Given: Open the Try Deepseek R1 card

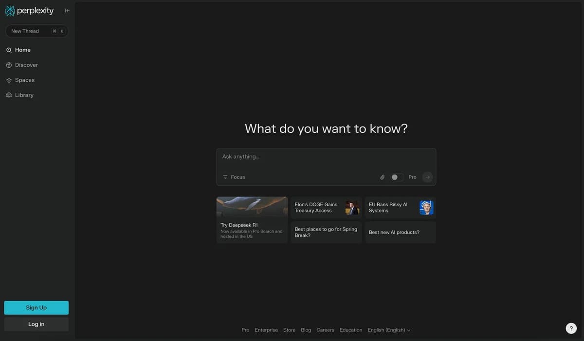Looking at the screenshot, I should pyautogui.click(x=252, y=220).
